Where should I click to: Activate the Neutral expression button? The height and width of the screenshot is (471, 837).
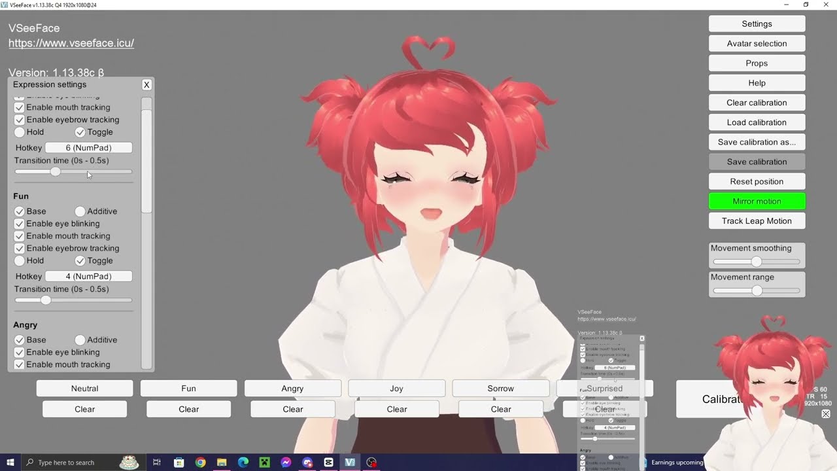click(84, 389)
